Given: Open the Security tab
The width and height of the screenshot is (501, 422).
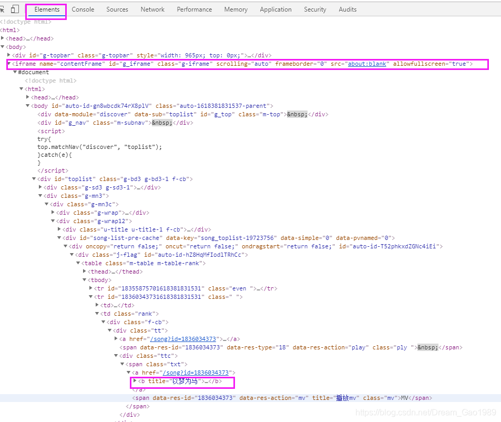Looking at the screenshot, I should pyautogui.click(x=315, y=9).
